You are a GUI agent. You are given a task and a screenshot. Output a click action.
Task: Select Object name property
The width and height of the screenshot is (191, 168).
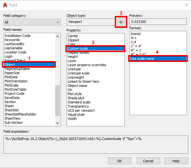coord(77,86)
